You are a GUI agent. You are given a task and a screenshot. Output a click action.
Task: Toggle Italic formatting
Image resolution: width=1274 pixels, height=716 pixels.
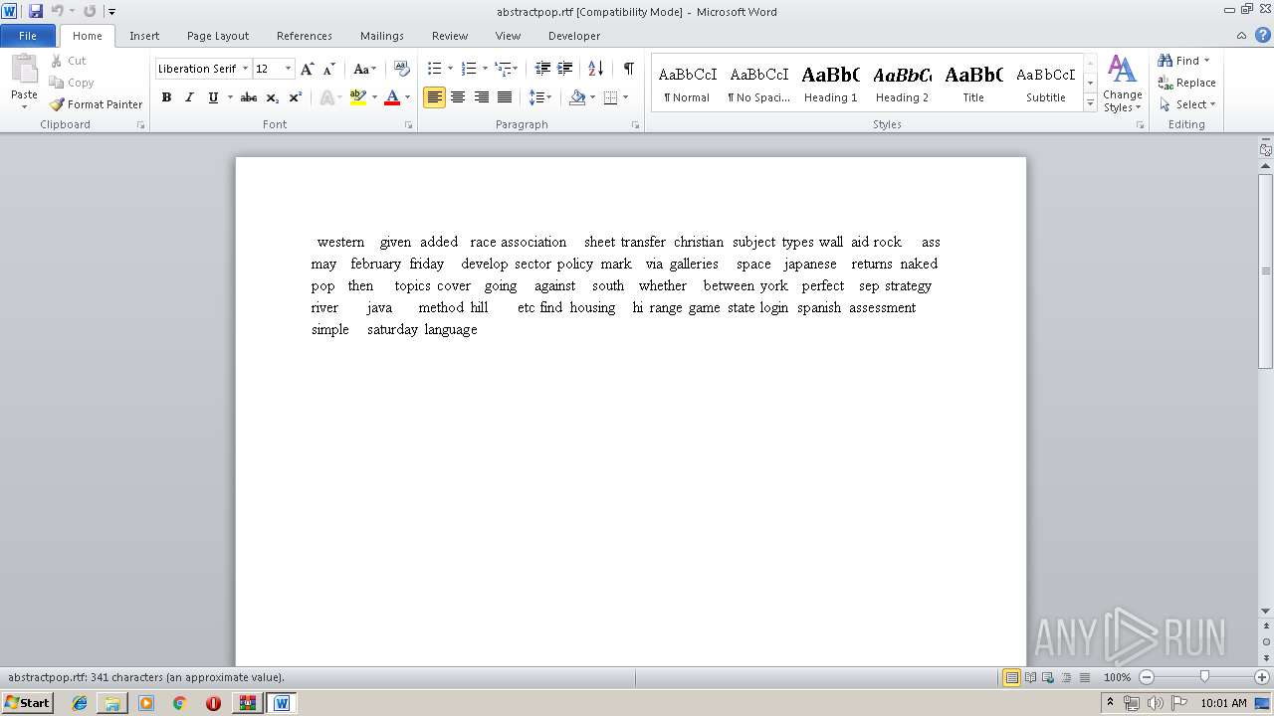click(x=189, y=97)
